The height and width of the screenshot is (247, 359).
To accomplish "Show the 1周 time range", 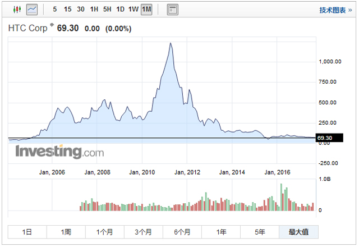I will click(66, 232).
